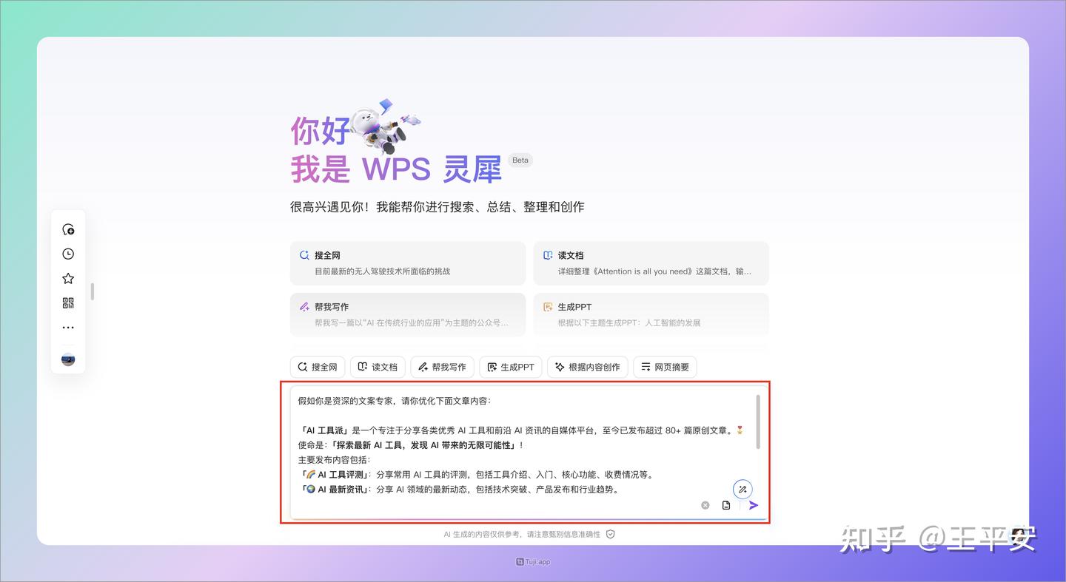Clear the input with the X icon
Screen dimensions: 1066x582
point(705,505)
